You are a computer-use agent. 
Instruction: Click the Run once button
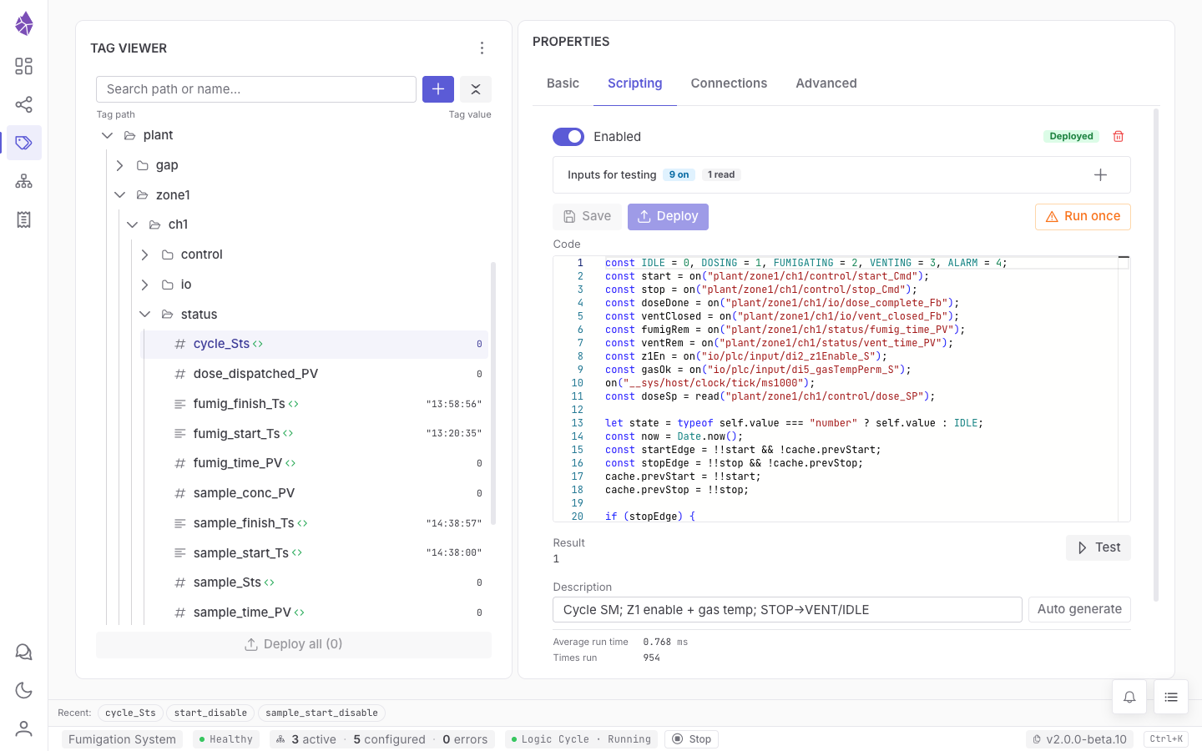point(1083,216)
